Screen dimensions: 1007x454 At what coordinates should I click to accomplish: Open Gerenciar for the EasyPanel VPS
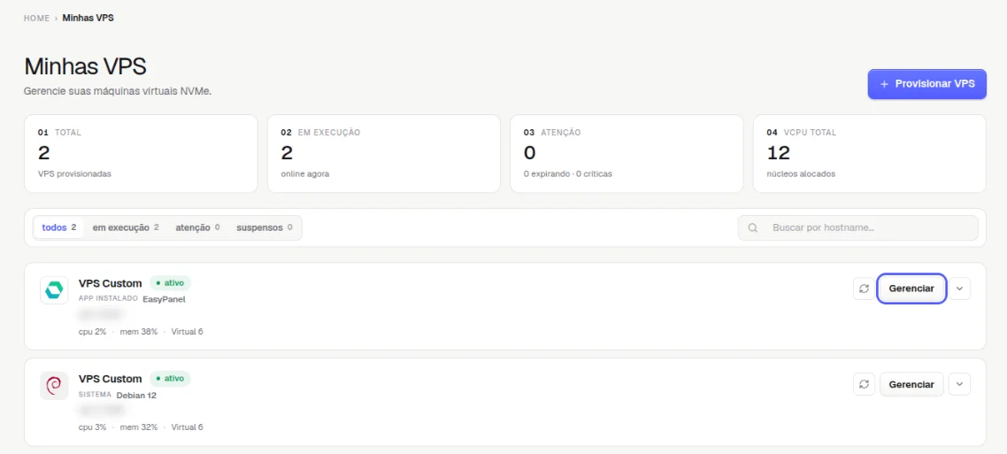[x=911, y=289]
